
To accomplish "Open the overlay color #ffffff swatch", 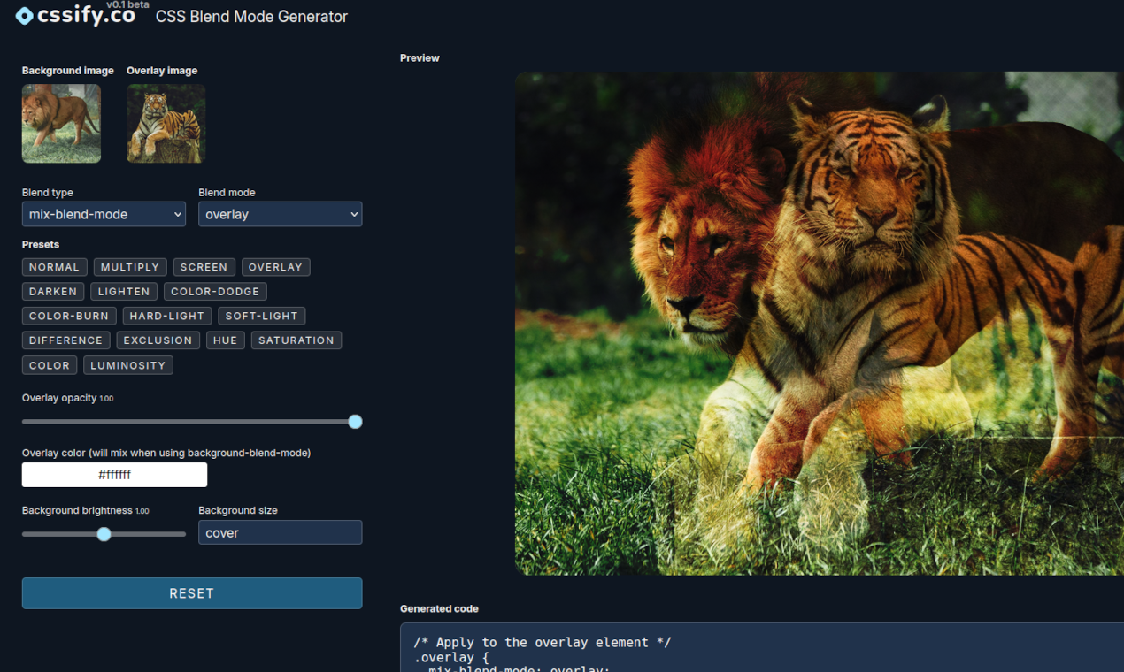I will [x=114, y=475].
